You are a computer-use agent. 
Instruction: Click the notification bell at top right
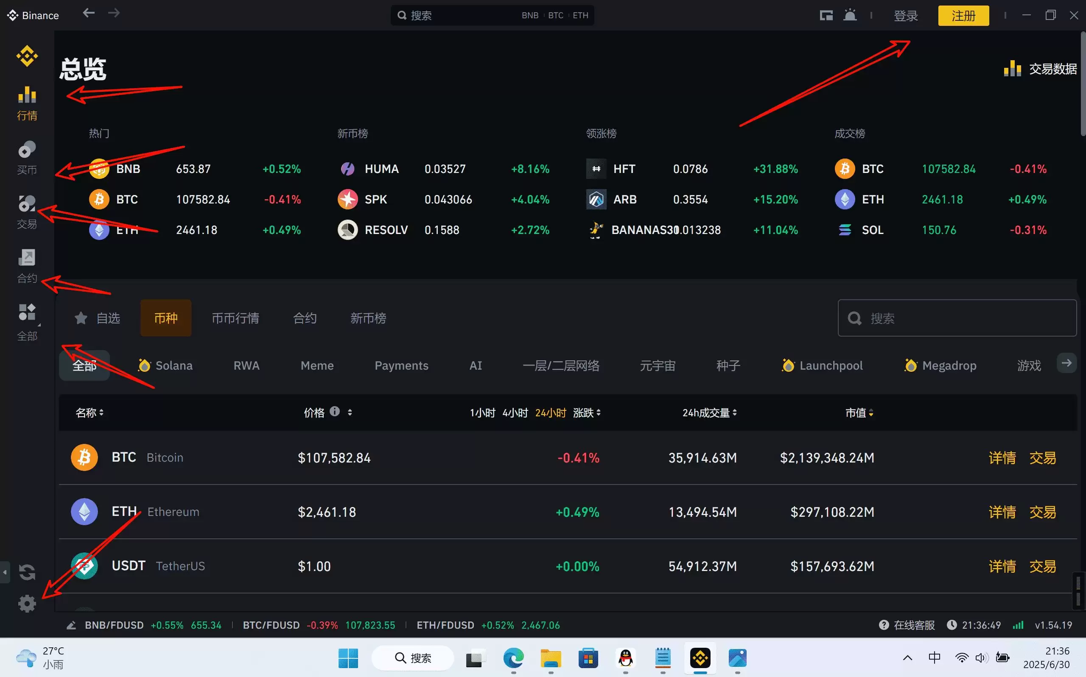849,15
